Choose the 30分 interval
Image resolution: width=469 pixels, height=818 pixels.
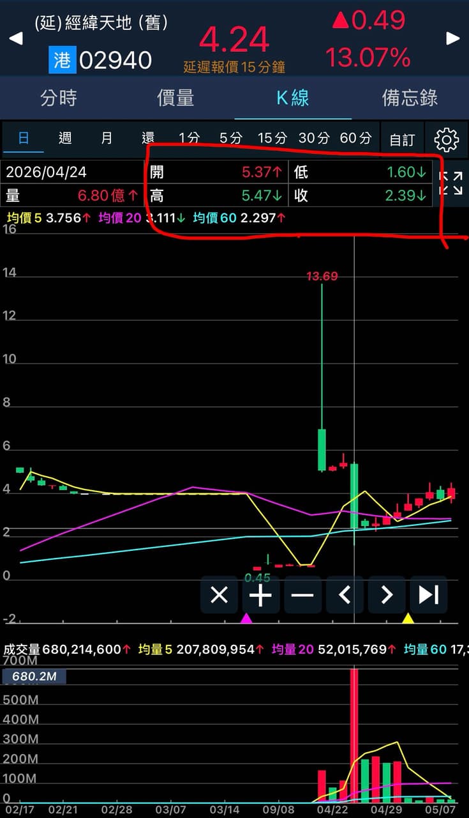click(314, 138)
